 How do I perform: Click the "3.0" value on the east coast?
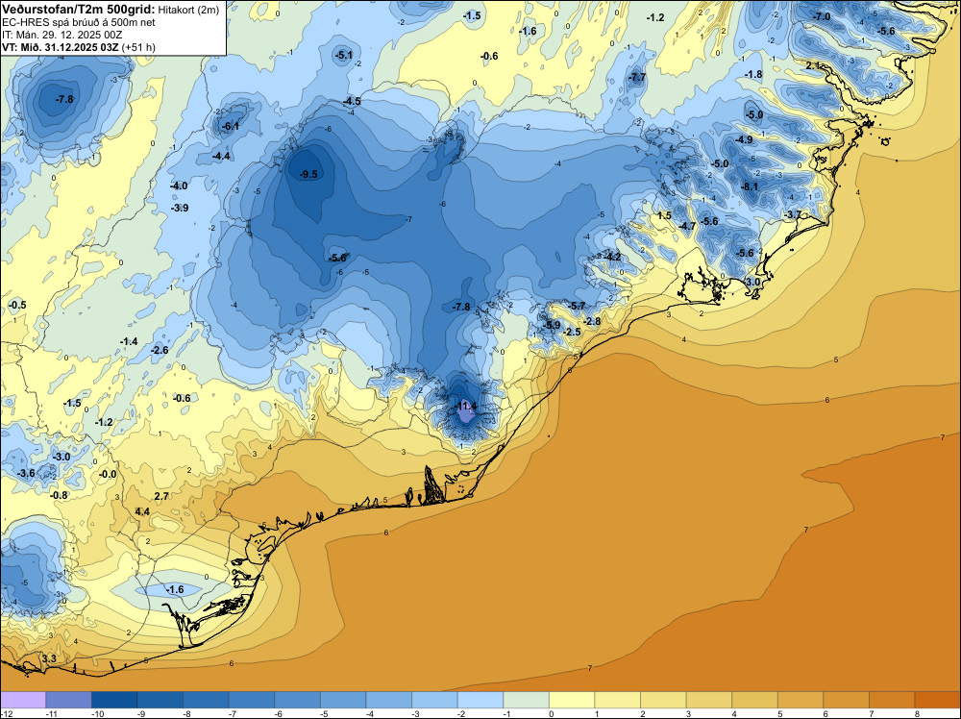pyautogui.click(x=752, y=282)
